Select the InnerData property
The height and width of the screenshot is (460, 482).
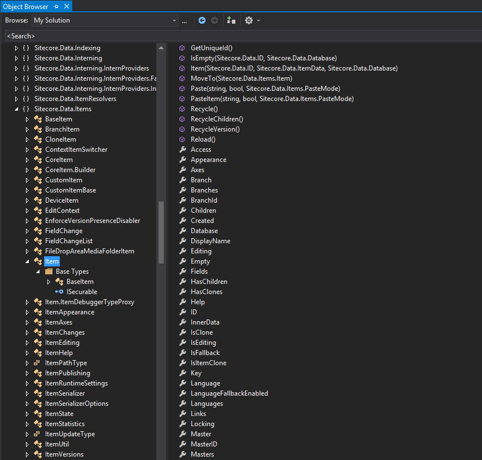pos(205,322)
